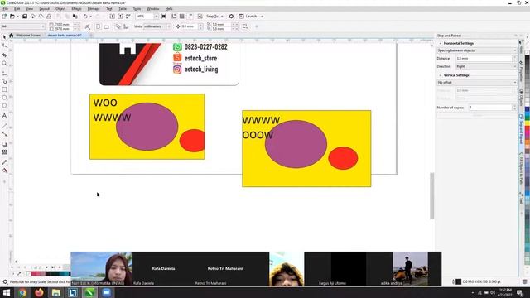Screen dimensions: 530x298
Task: Select the Interactive Fill tool
Action: pyautogui.click(x=4, y=171)
